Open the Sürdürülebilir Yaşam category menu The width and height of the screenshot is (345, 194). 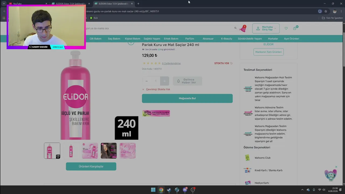[250, 39]
